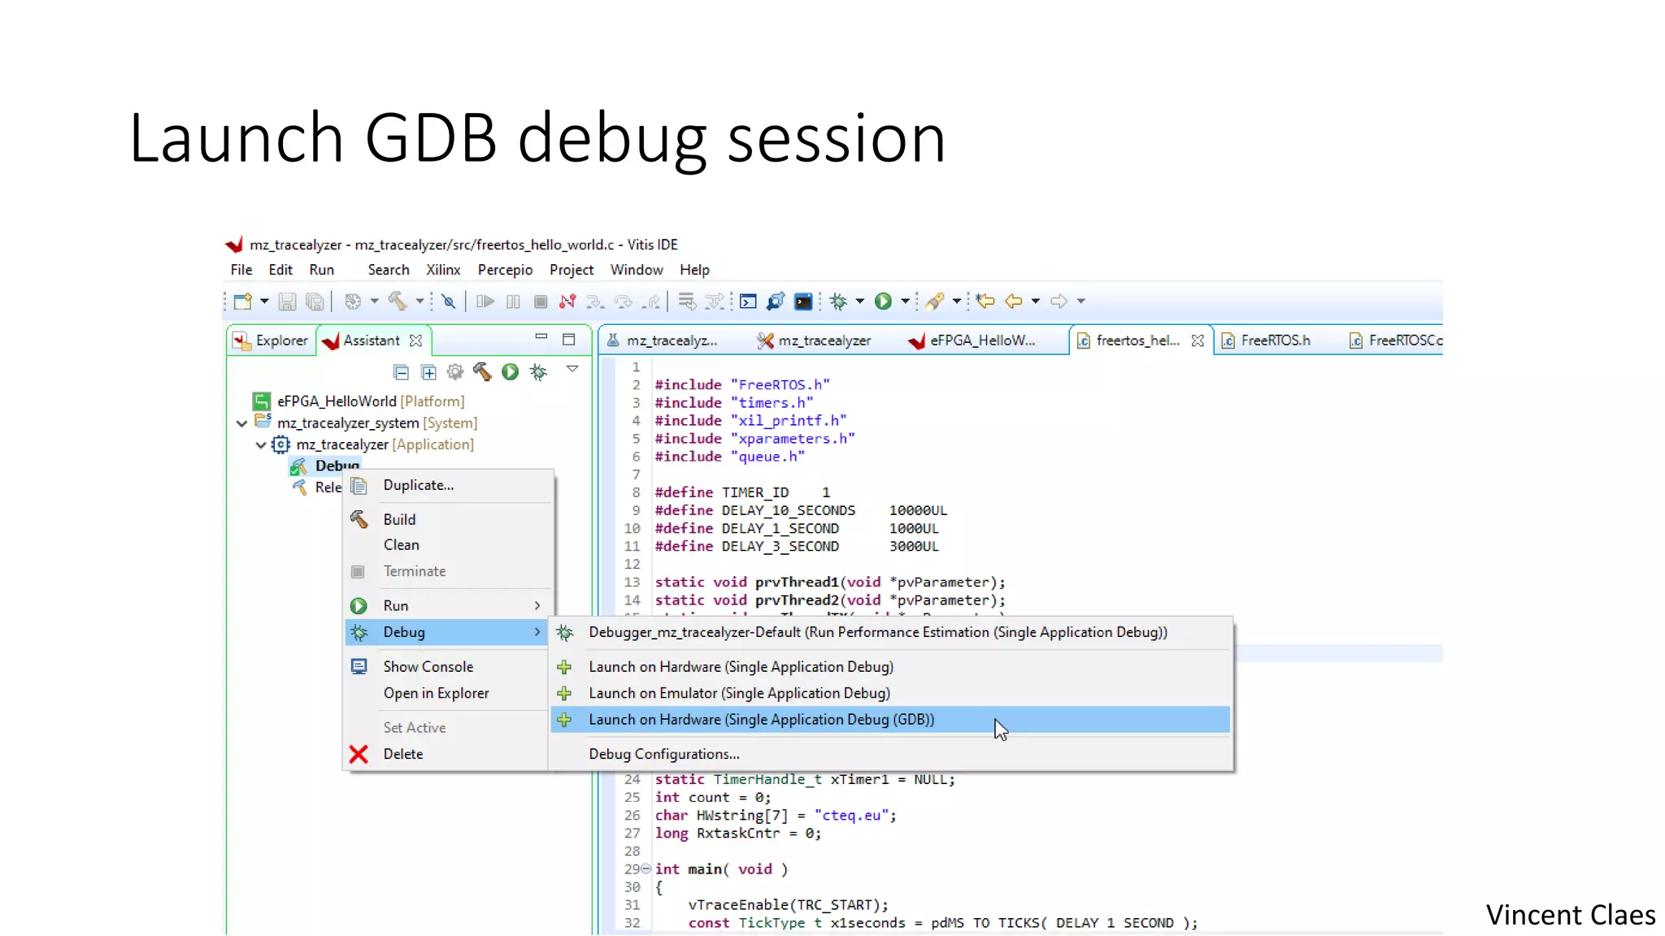Click the Step Over toolbar icon
Viewport: 1665px width, 936px height.
624,301
